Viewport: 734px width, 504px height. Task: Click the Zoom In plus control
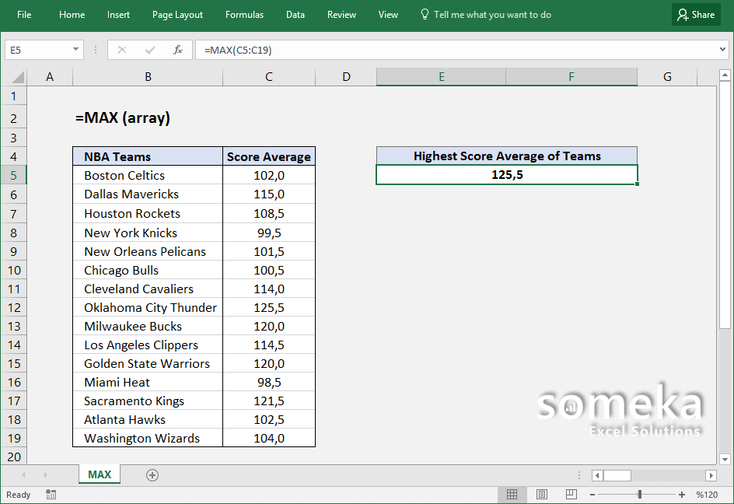681,494
